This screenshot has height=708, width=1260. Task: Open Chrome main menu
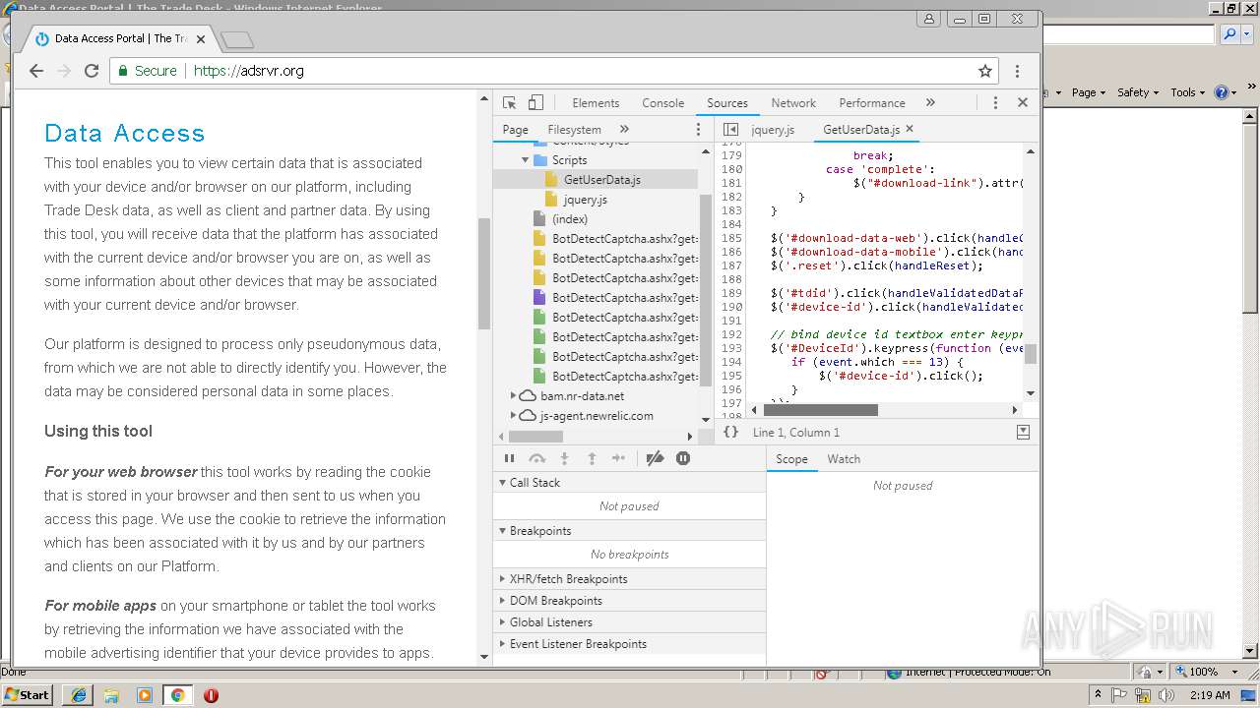[x=1017, y=71]
